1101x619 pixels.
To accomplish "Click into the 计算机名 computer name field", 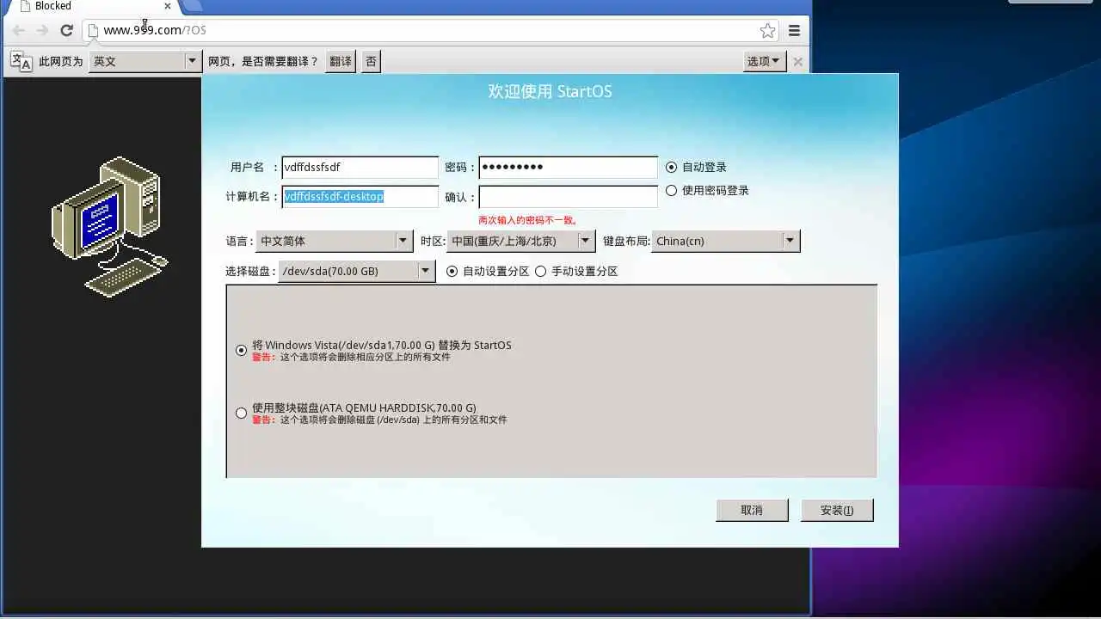I will click(x=360, y=197).
